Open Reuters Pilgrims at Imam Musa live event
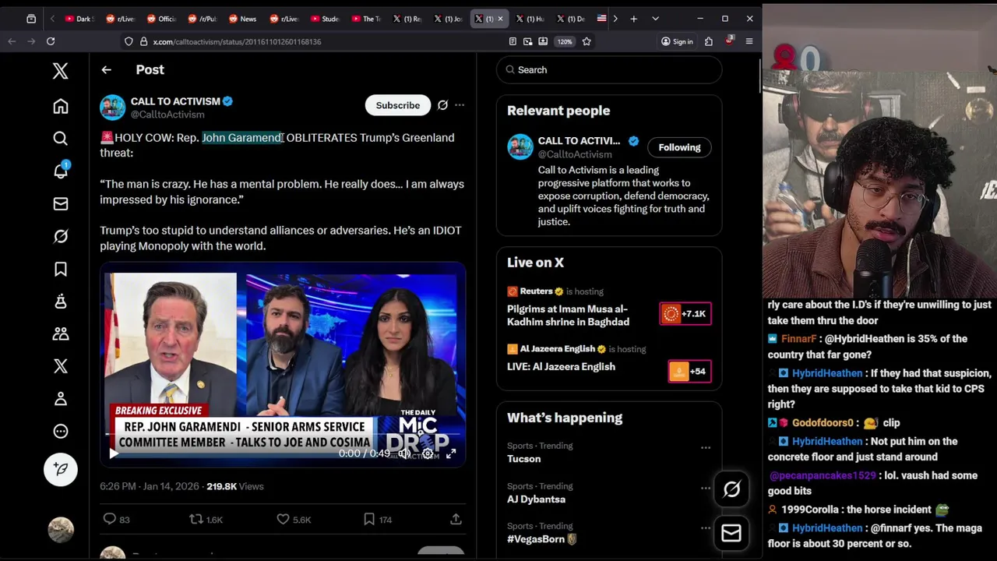The height and width of the screenshot is (561, 997). (568, 316)
